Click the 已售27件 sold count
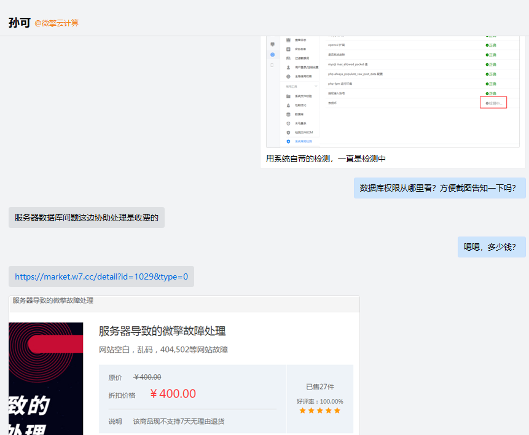This screenshot has height=435, width=529. click(x=320, y=386)
